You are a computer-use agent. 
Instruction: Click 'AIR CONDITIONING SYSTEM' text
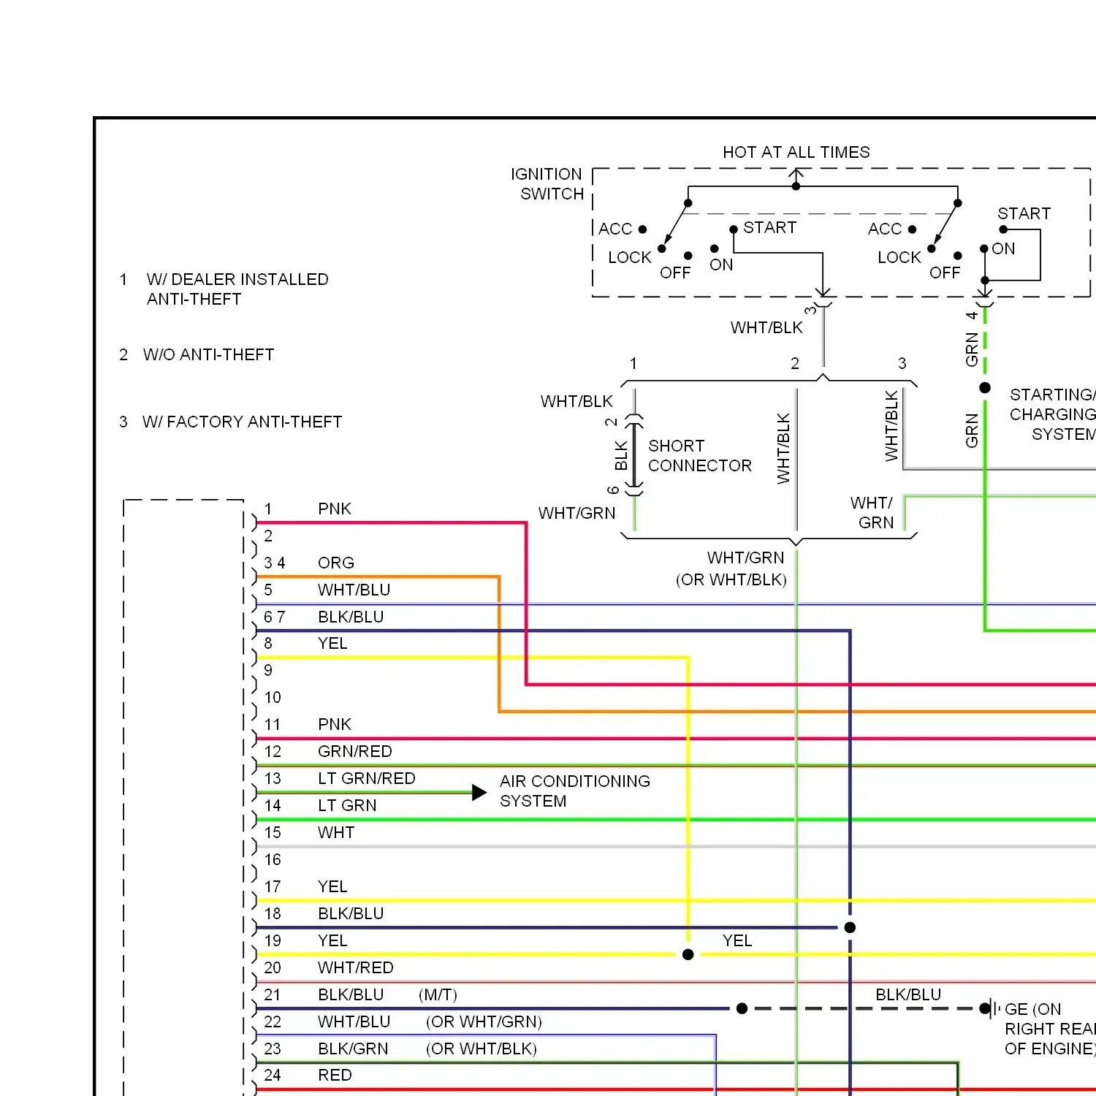coord(574,791)
